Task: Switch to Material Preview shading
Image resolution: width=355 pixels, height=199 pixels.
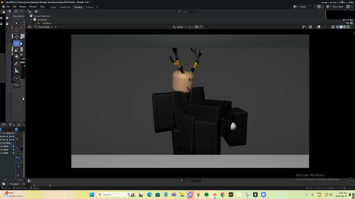Action: 345,27
